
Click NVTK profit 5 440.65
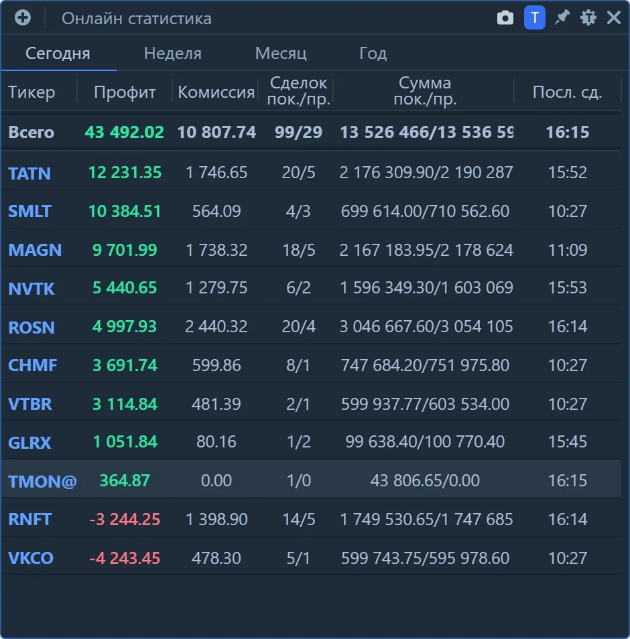tap(125, 288)
